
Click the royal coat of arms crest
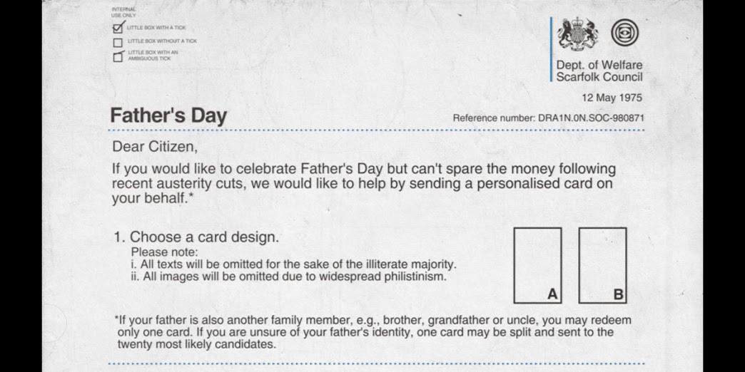pos(577,33)
